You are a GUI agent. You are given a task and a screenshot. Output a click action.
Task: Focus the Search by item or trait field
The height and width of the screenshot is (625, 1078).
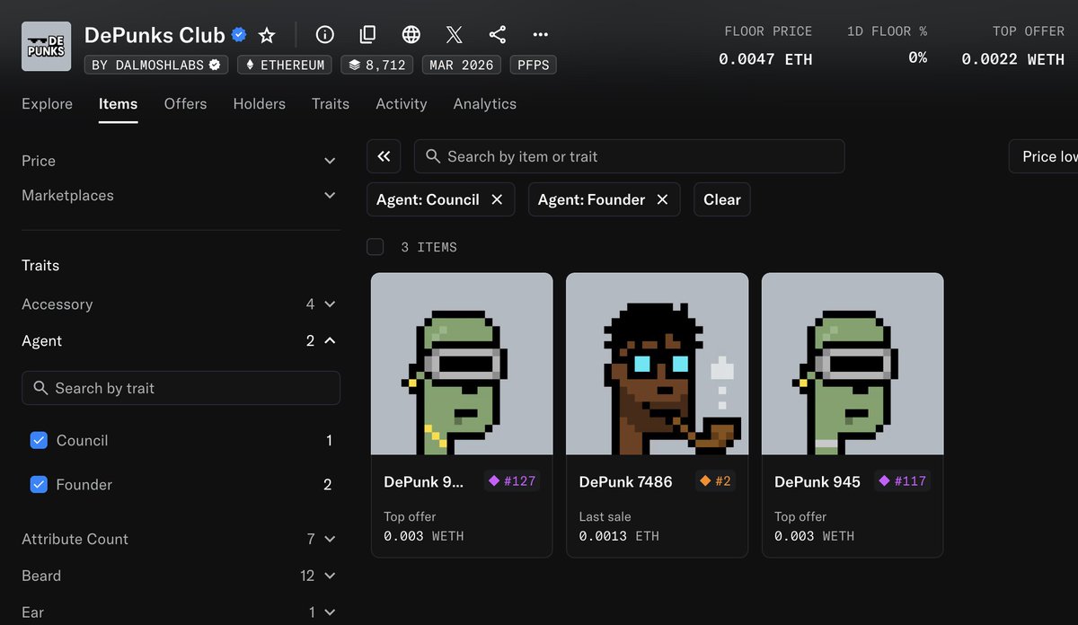pyautogui.click(x=629, y=156)
